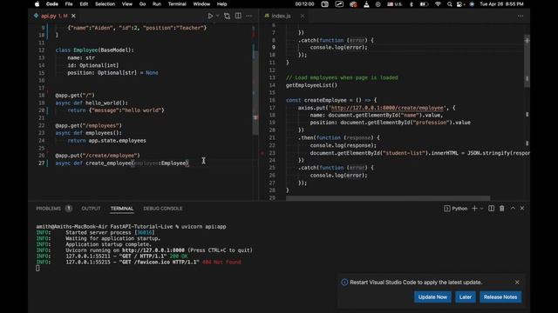Click the Update Now button
This screenshot has height=313, width=558.
coord(432,297)
